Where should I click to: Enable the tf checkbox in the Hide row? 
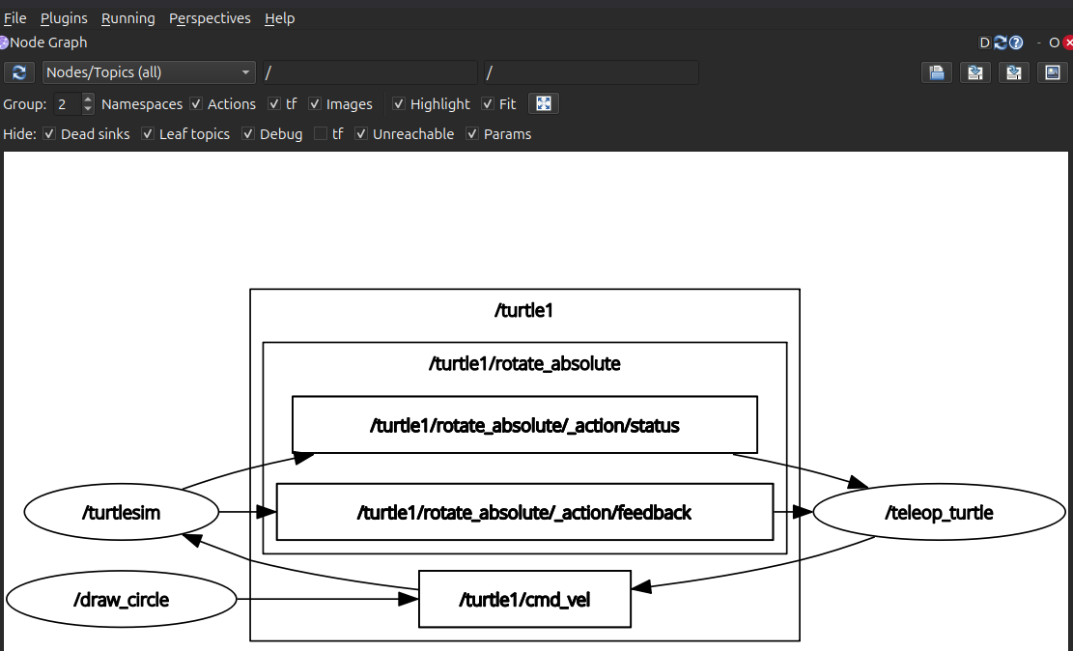coord(321,134)
